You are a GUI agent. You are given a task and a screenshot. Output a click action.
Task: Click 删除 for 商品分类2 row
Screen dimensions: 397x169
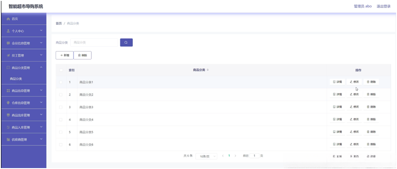click(371, 95)
